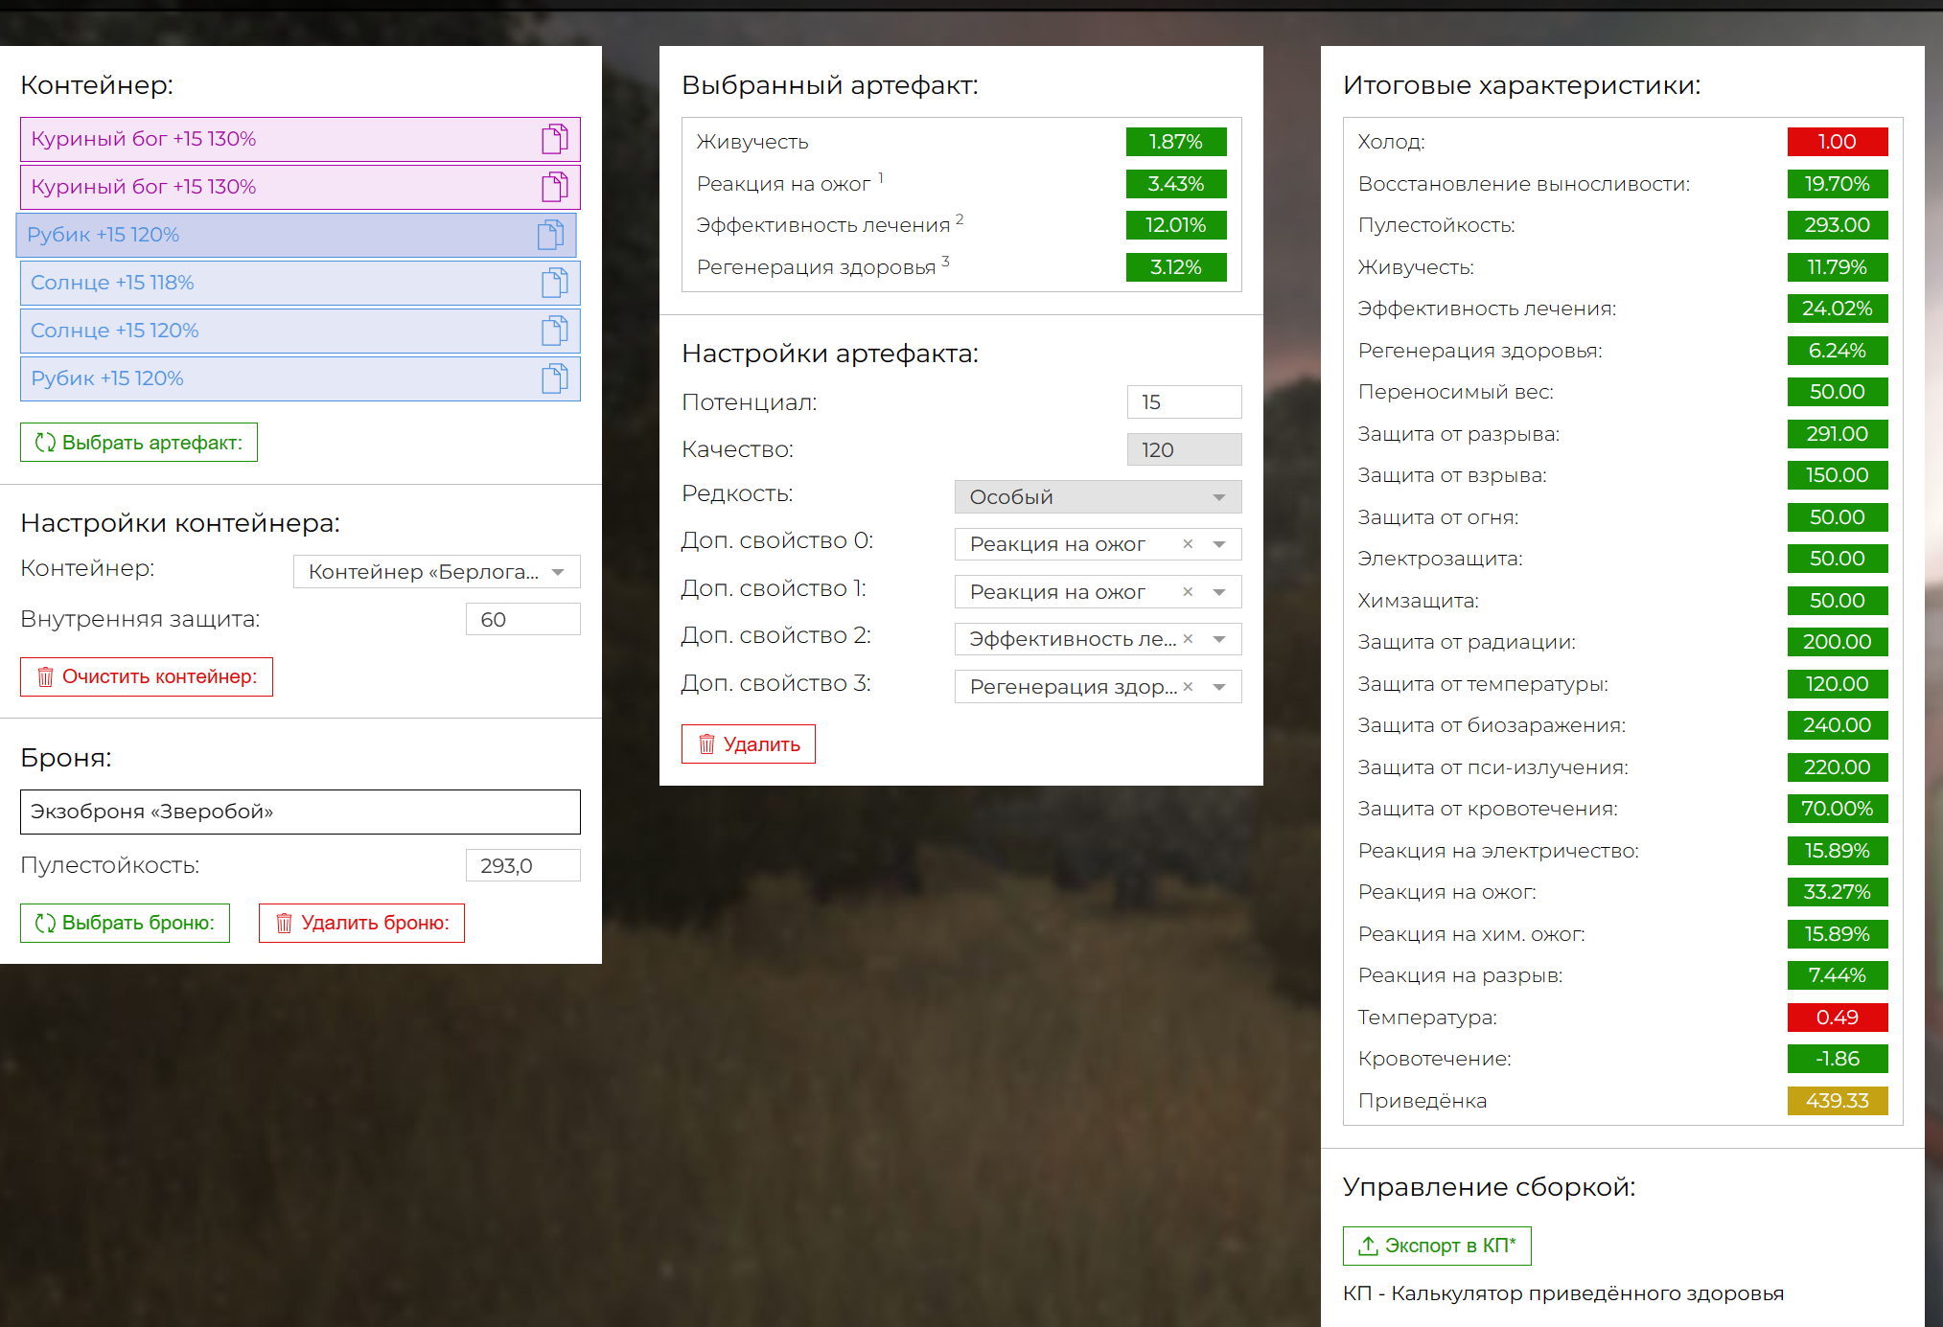Click the Качество 120 field
This screenshot has width=1943, height=1327.
coord(1185,449)
